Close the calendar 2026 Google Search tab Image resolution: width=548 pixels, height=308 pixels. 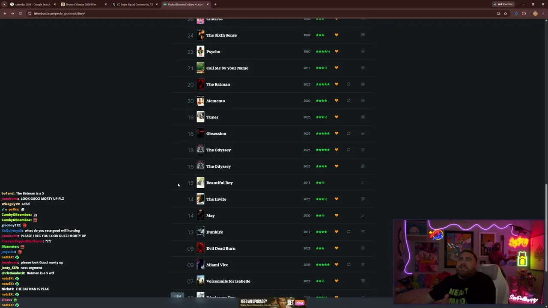tap(55, 4)
